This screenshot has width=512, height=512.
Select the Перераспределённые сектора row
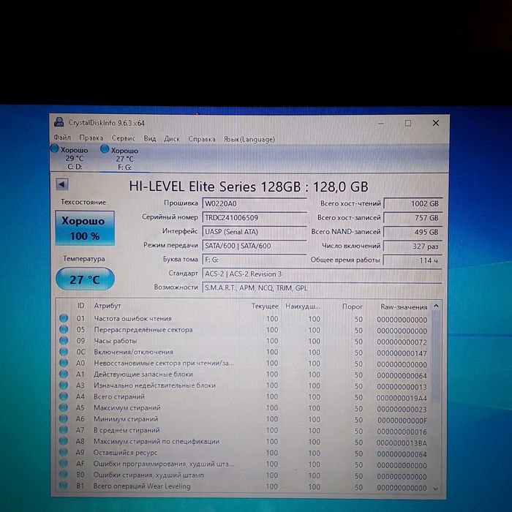coord(244,330)
